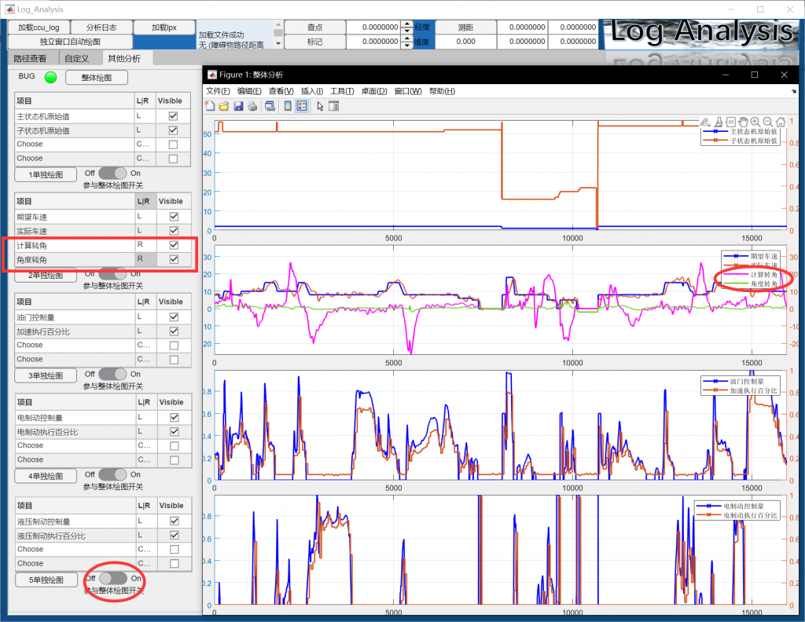The height and width of the screenshot is (622, 805).
Task: Click the 加载ccu_log button
Action: click(39, 27)
